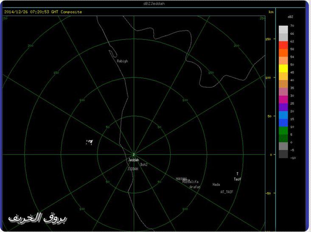Screen dimensions: 311x232
Task: Click the white "Taif" city label
Action: point(238,179)
